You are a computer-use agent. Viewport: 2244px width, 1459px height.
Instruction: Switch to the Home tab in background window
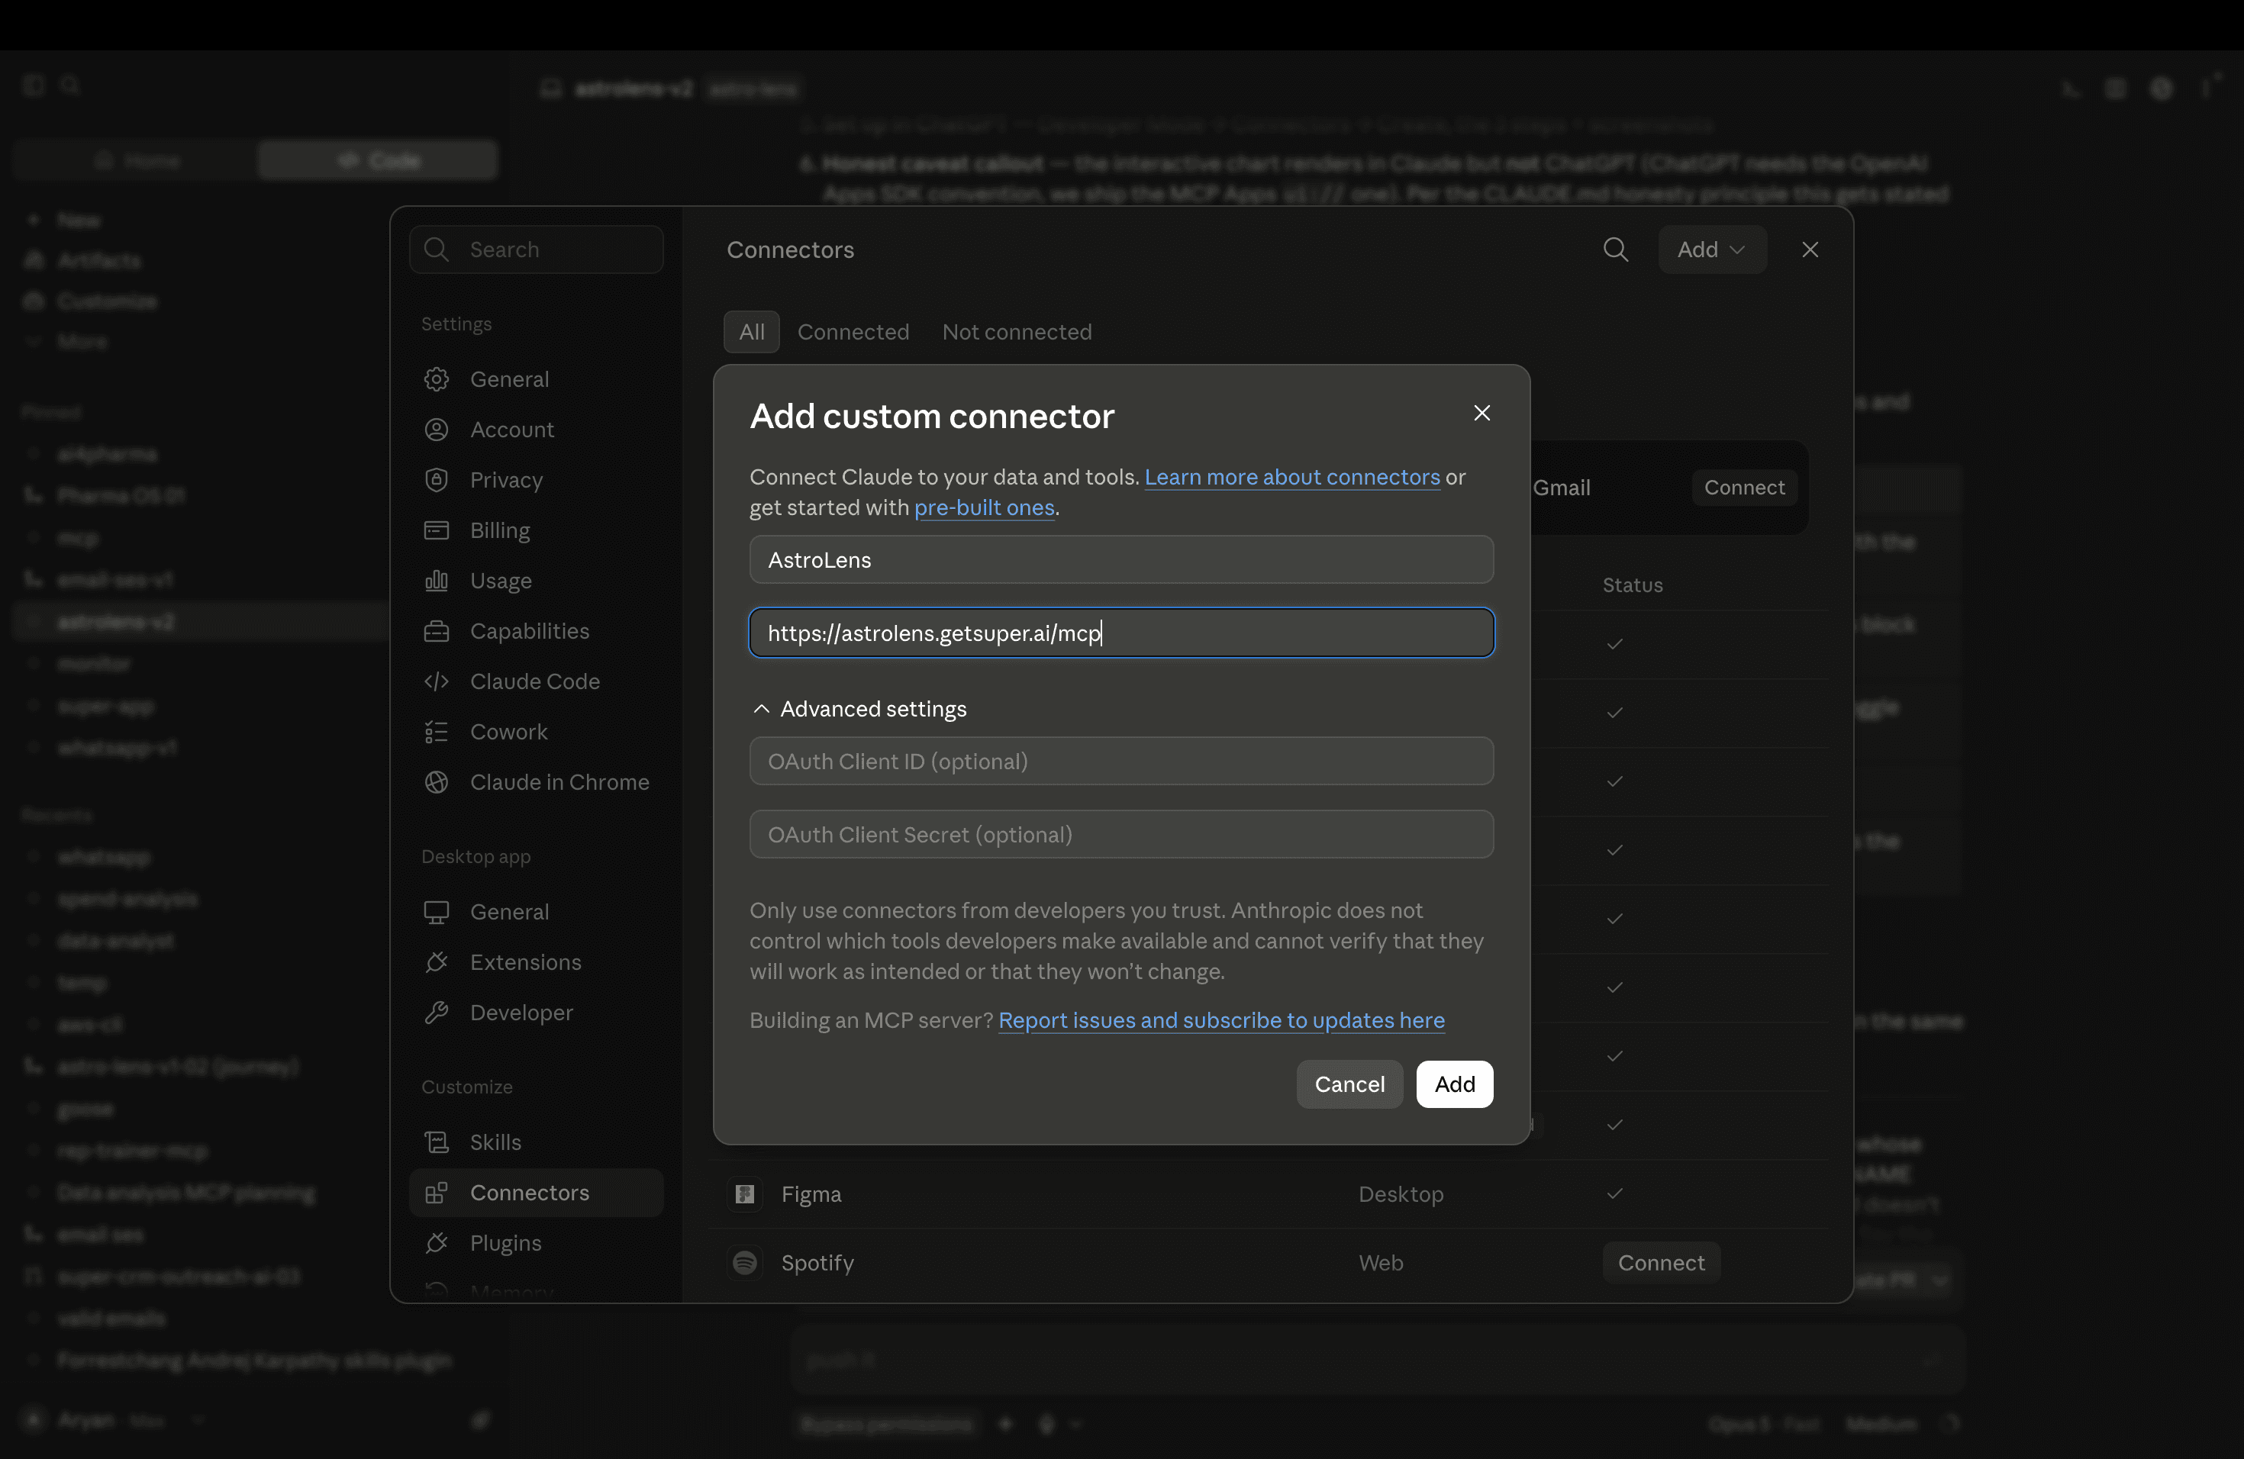pos(137,160)
